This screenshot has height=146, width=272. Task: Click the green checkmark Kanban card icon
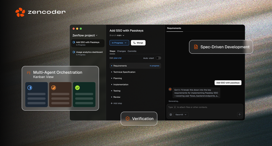77,88
